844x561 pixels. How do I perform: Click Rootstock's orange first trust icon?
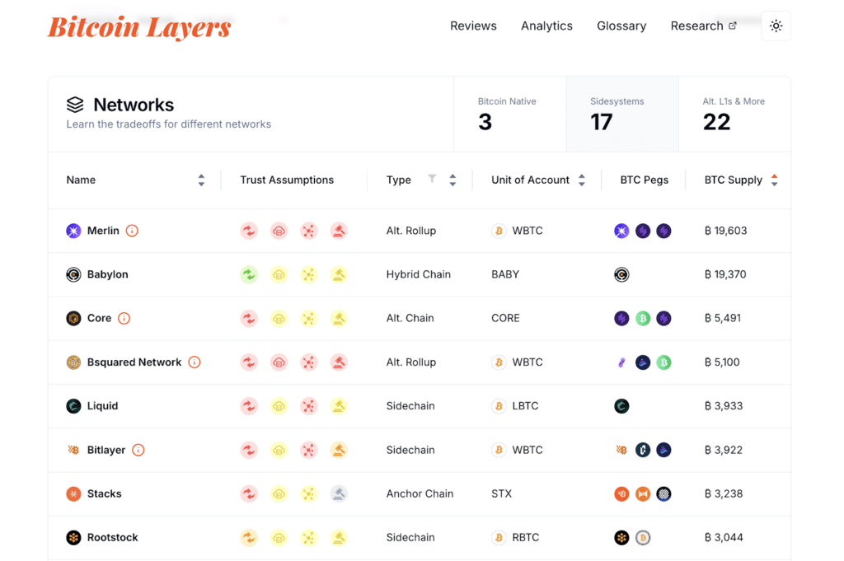pos(249,537)
